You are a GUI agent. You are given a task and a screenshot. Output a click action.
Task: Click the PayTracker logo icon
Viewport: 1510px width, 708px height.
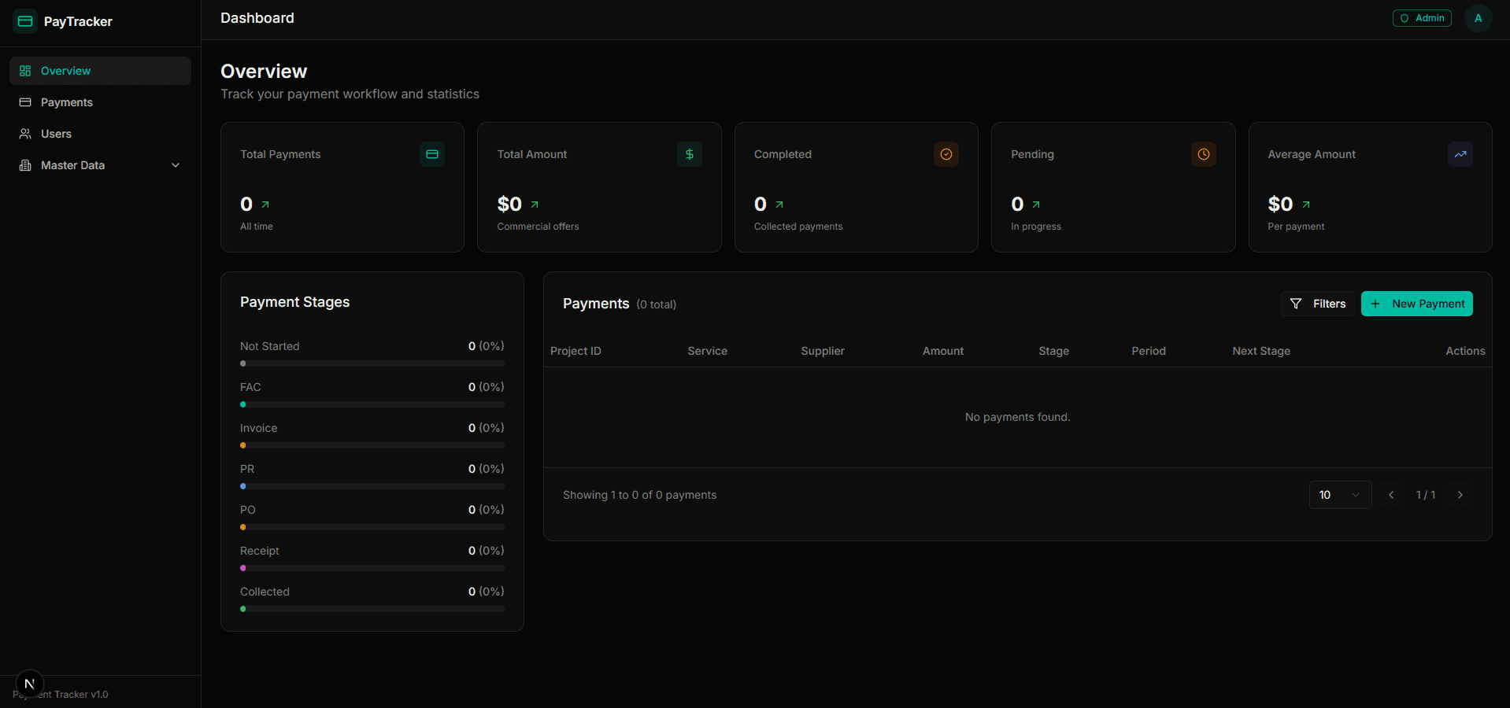pos(25,21)
